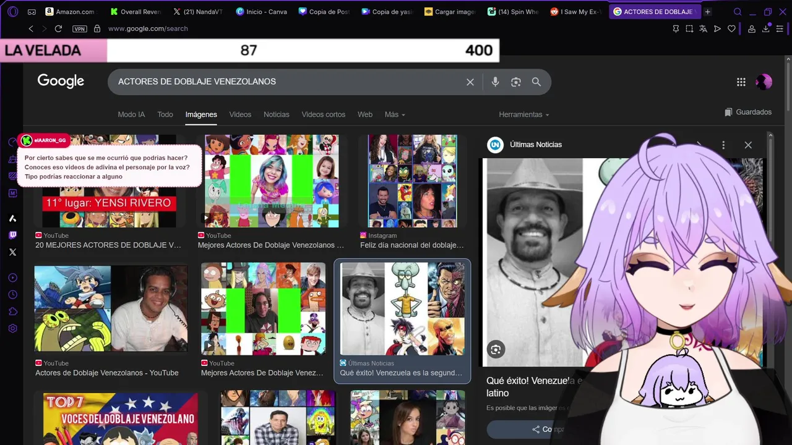This screenshot has width=792, height=445.
Task: Search by image with the Google Lens icon
Action: pos(515,82)
